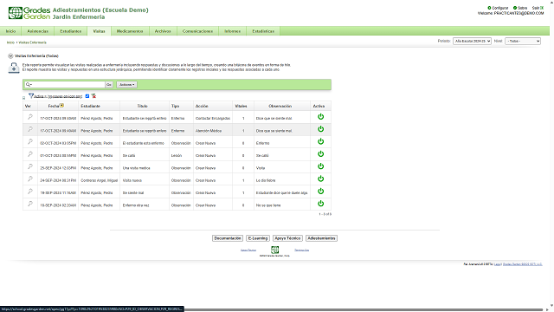This screenshot has height=312, width=554.
Task: Open the Informes tab
Action: pos(233,31)
